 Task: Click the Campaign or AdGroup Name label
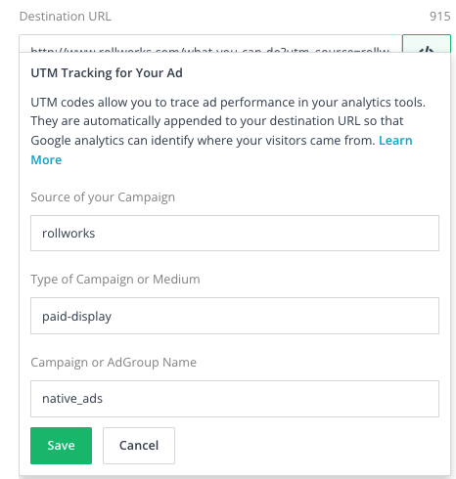pyautogui.click(x=114, y=362)
